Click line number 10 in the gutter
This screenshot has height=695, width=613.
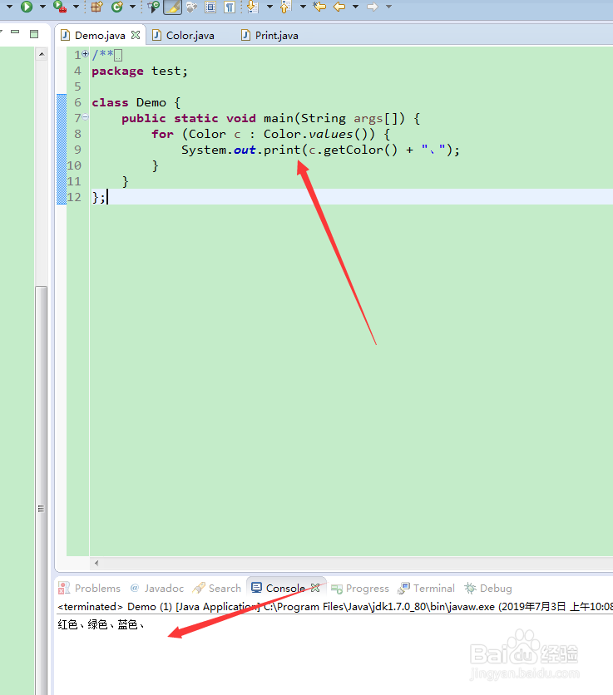74,165
